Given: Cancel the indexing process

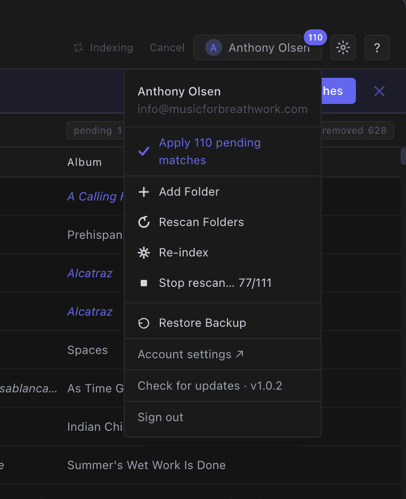Looking at the screenshot, I should click(167, 48).
